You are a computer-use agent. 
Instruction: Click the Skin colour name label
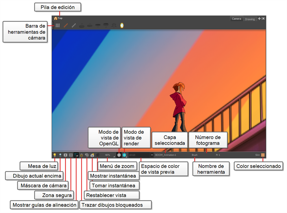coord(257,155)
